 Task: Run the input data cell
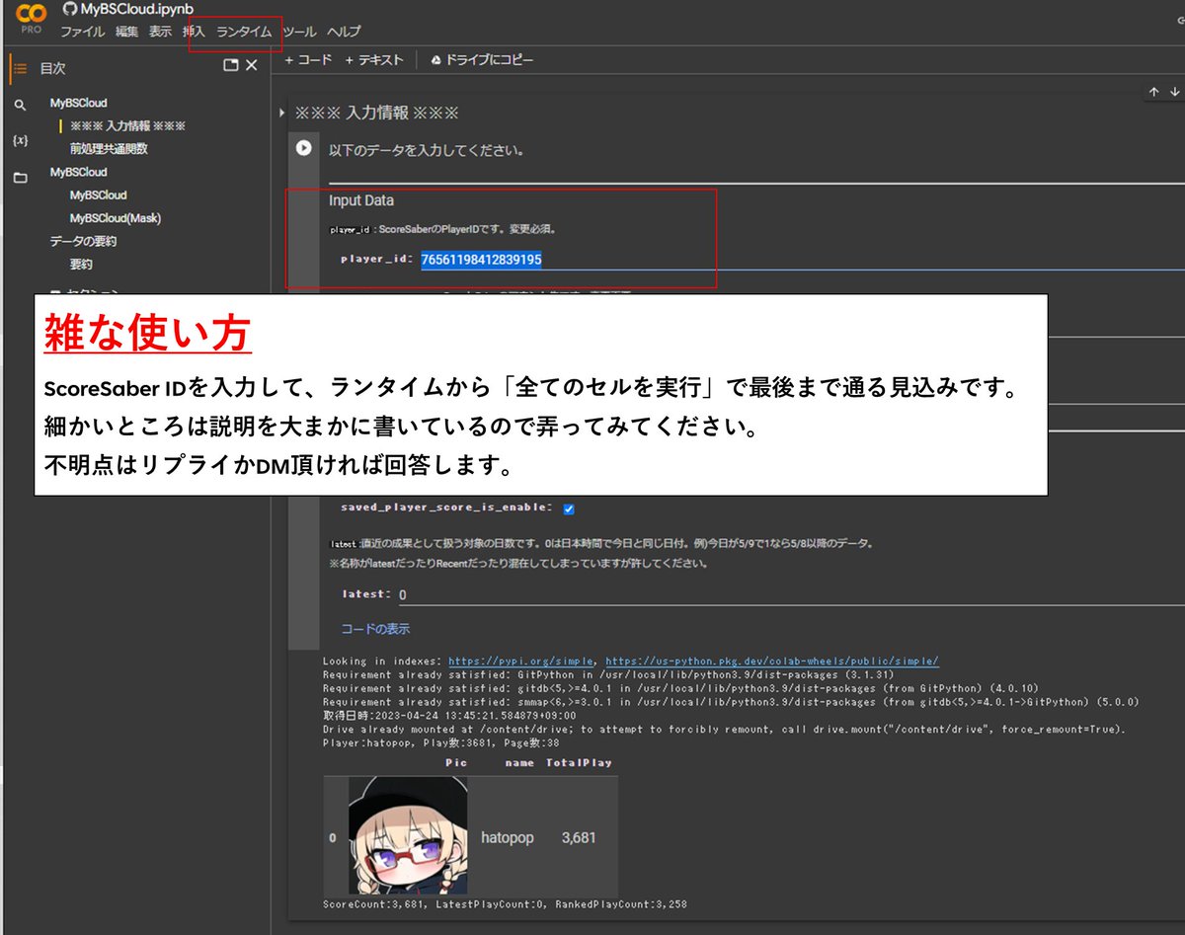[304, 148]
